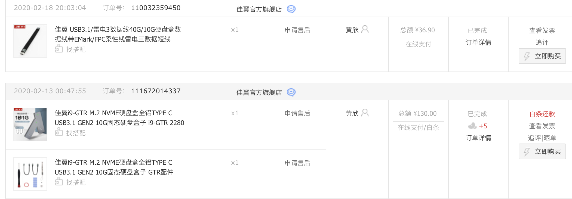Image resolution: width=572 pixels, height=199 pixels.
Task: Open 订单详情 for the ¥36.90 order
Action: pos(478,42)
